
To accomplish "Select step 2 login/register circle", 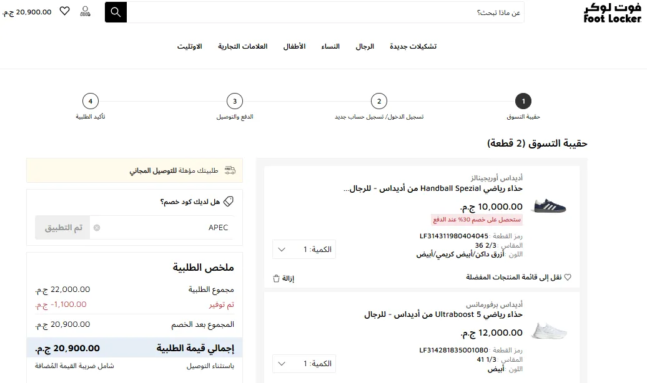I will pos(379,101).
